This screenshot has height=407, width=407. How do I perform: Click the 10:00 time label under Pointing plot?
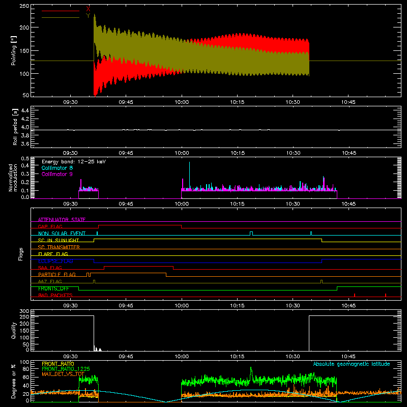pos(182,102)
